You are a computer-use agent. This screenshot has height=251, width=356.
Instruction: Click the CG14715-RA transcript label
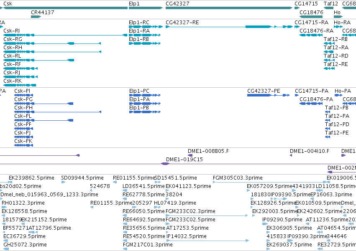tap(312, 23)
